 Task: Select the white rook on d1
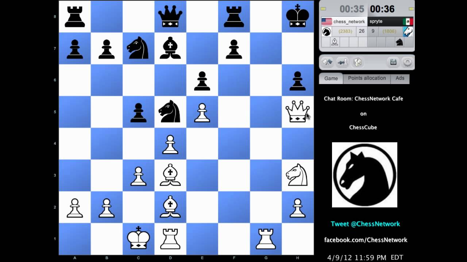coord(170,239)
